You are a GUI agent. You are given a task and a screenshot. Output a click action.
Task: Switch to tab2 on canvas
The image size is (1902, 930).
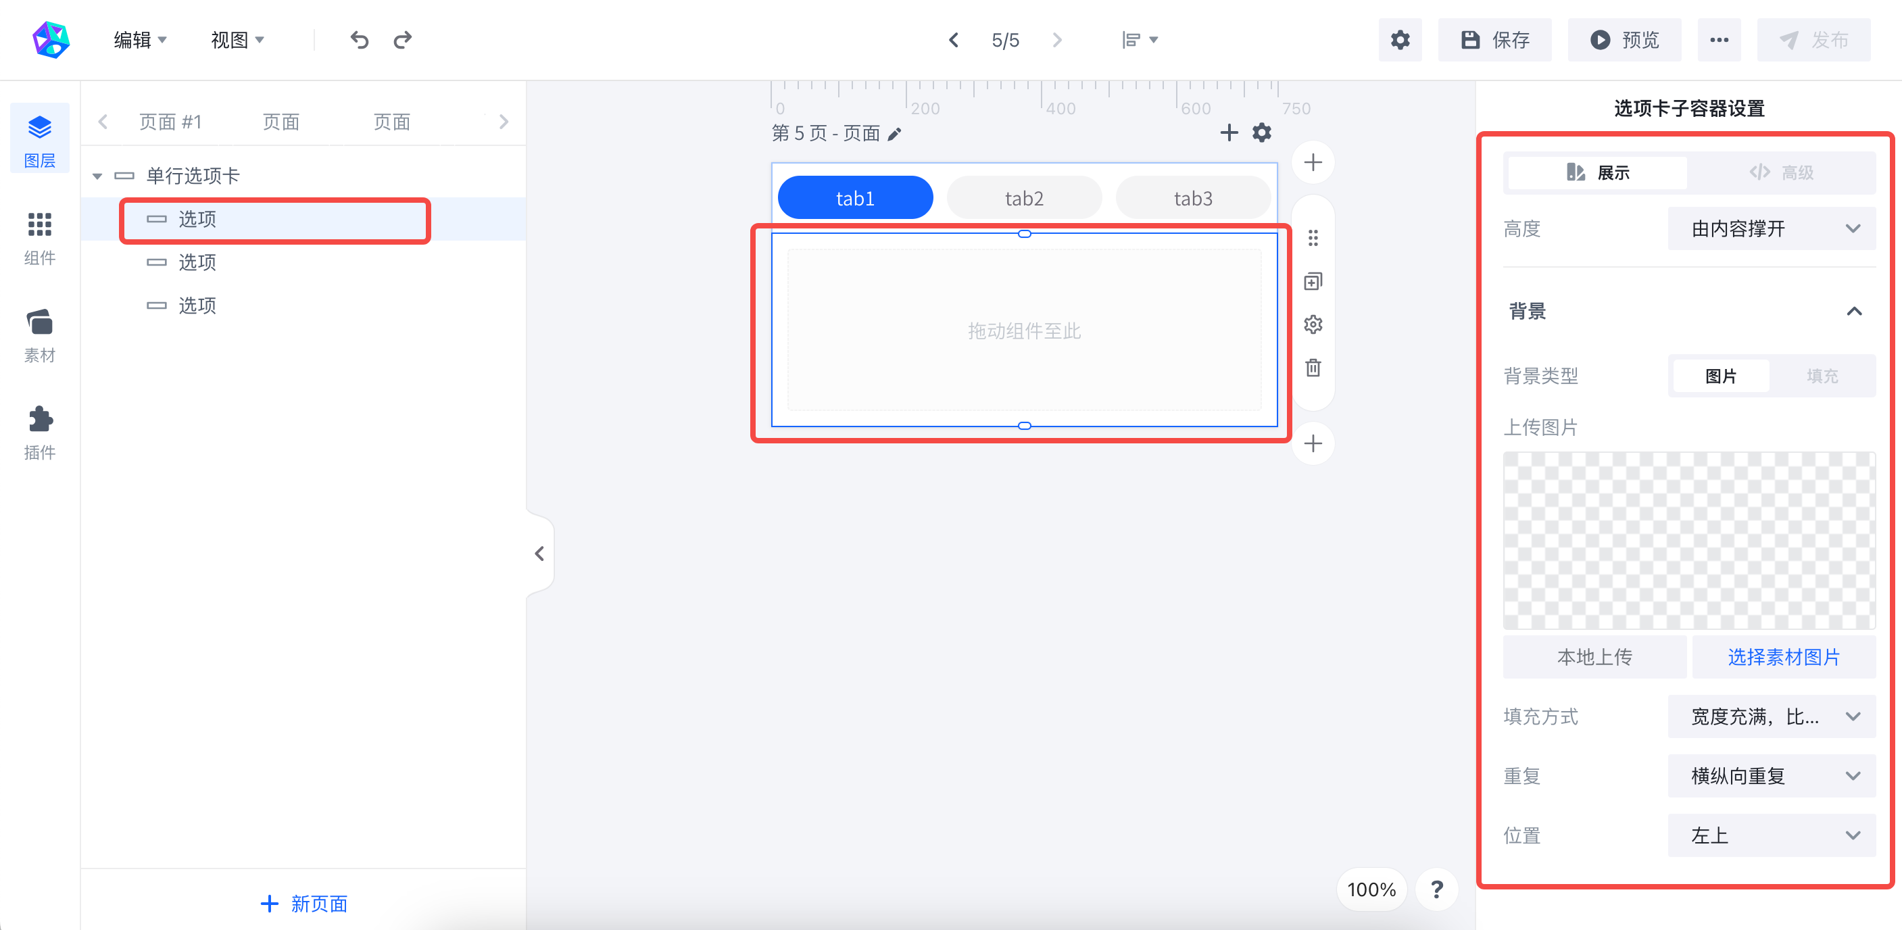coord(1024,198)
